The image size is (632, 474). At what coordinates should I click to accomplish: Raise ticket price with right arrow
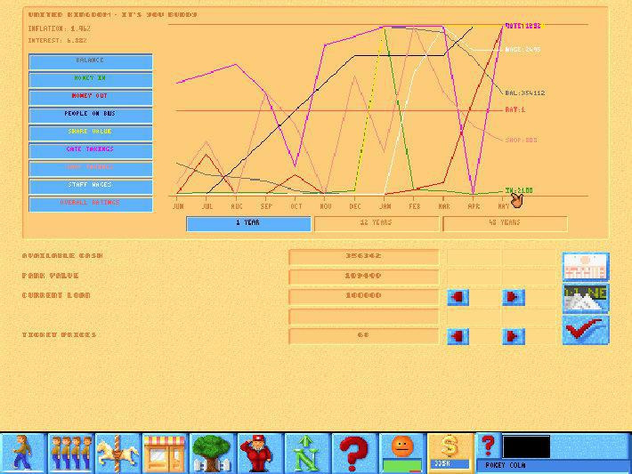(x=514, y=336)
